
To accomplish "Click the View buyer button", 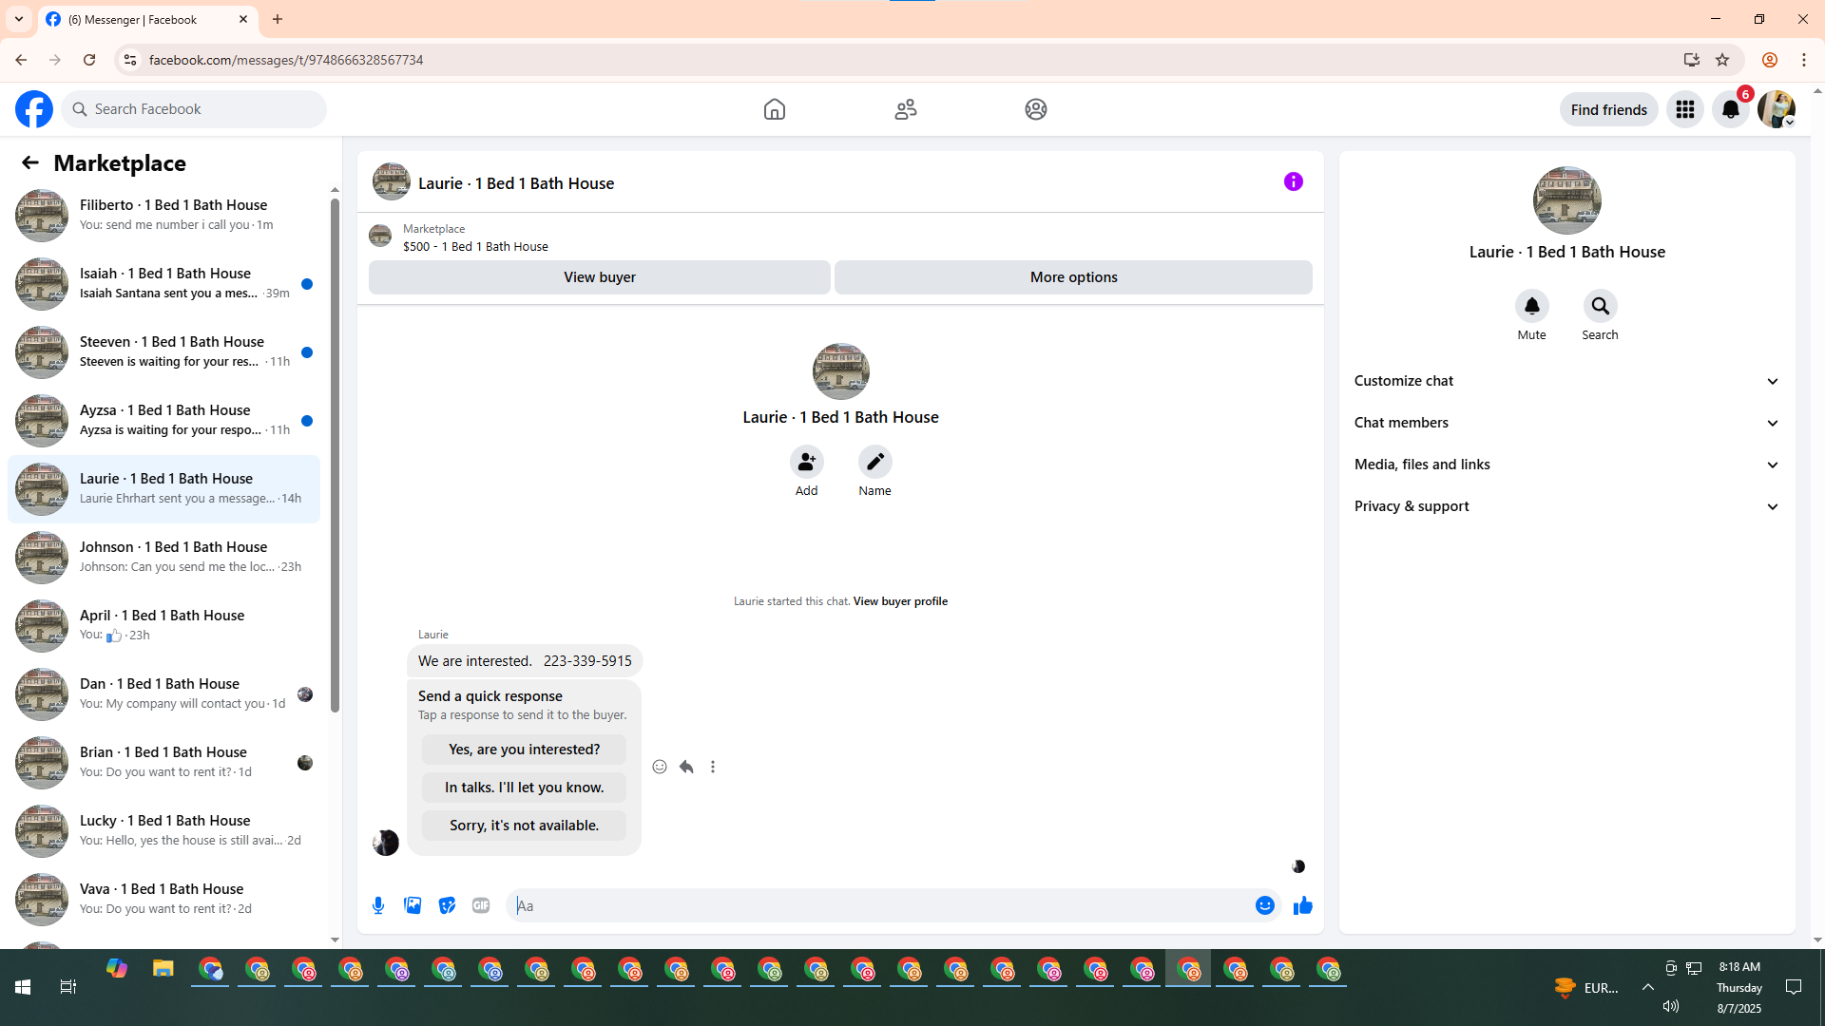I will pos(600,277).
